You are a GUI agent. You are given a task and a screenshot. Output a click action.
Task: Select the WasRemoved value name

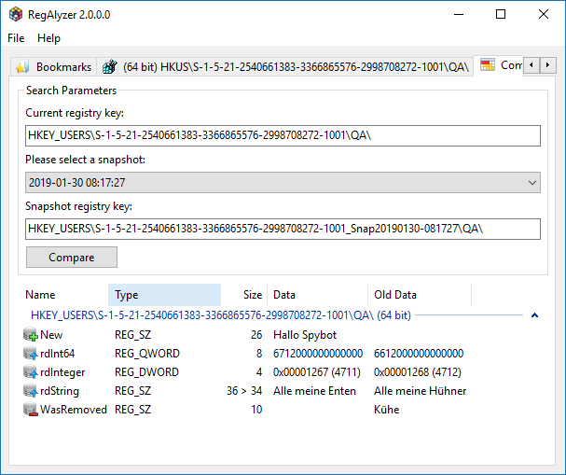[74, 410]
